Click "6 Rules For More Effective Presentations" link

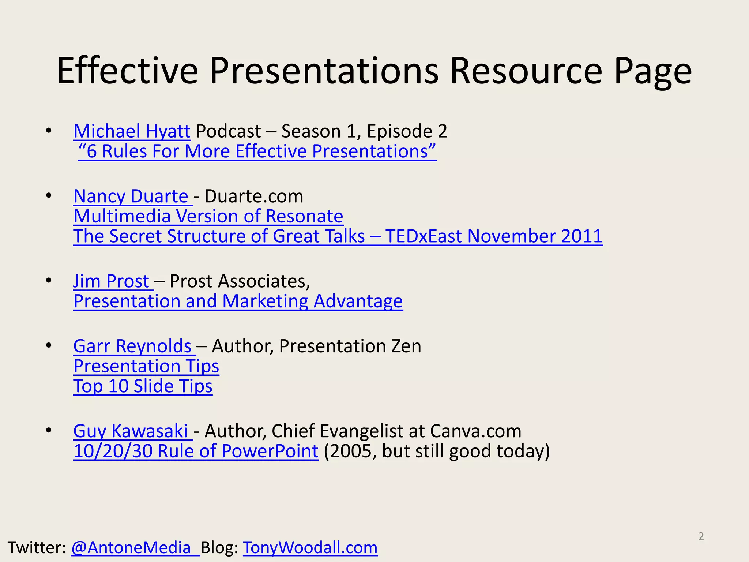pyautogui.click(x=257, y=151)
